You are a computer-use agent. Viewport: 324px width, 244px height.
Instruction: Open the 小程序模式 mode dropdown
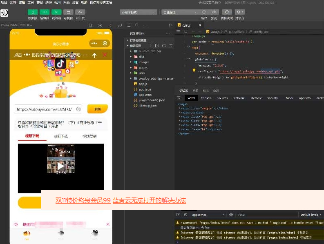(138, 12)
